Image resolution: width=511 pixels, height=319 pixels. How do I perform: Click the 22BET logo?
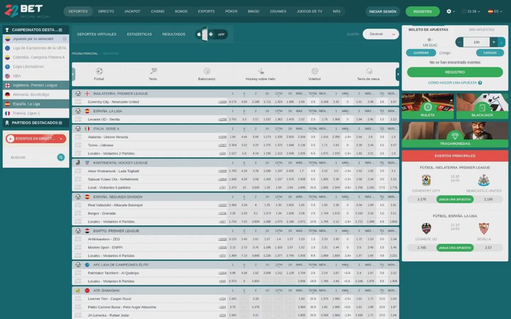(27, 11)
